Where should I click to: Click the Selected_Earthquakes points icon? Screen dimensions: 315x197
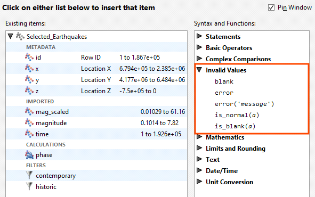pos(20,36)
